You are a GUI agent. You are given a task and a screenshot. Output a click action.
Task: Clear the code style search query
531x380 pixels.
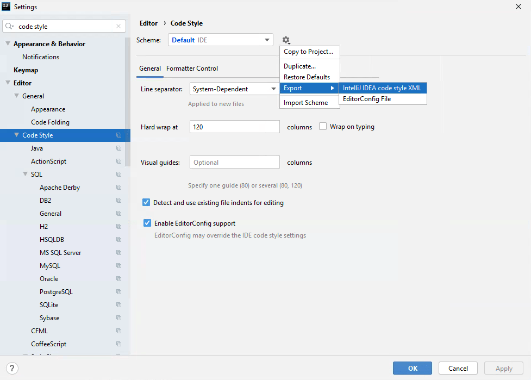click(118, 26)
